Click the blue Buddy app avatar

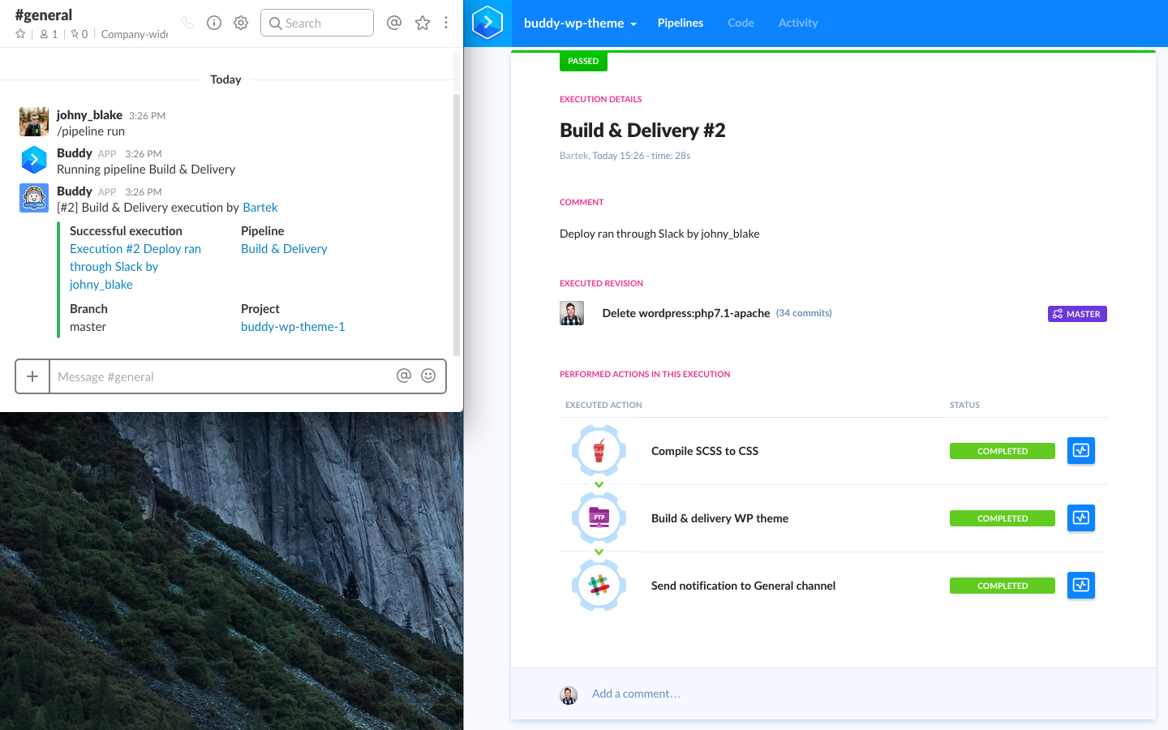(34, 160)
